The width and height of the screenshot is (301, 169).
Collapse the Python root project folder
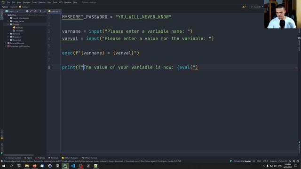click(6, 15)
